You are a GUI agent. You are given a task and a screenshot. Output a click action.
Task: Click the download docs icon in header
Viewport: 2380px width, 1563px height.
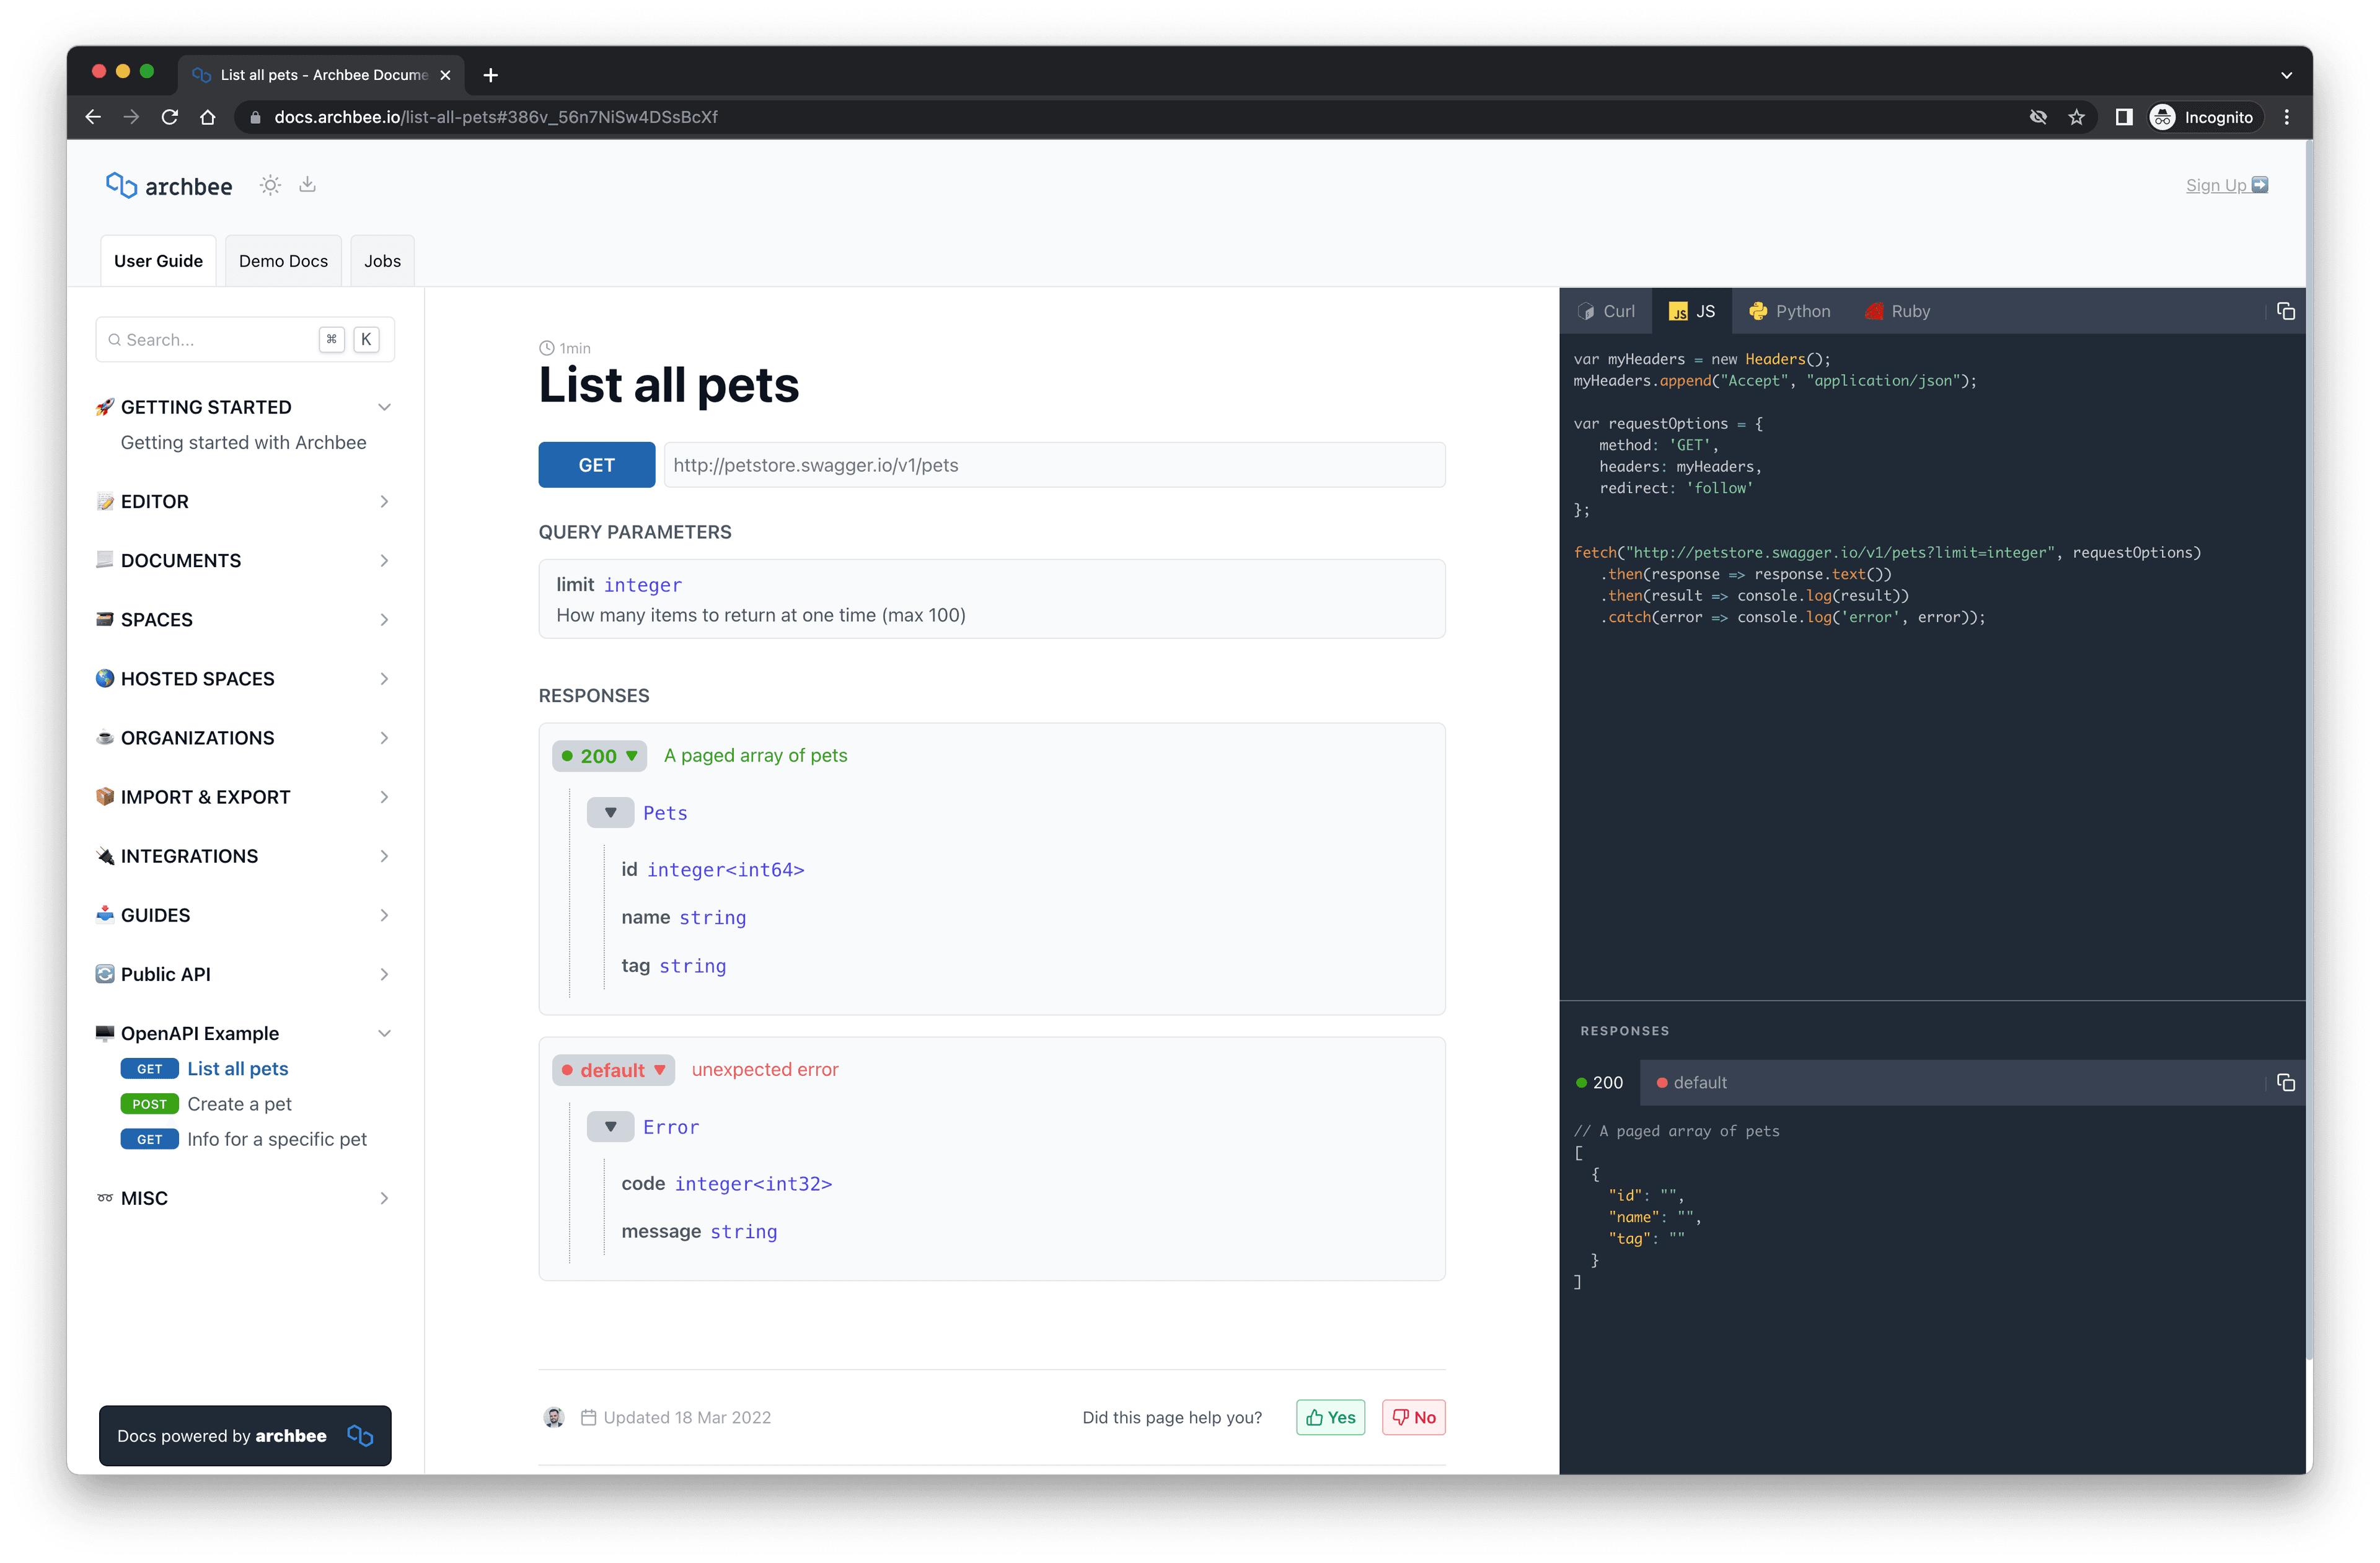[307, 185]
